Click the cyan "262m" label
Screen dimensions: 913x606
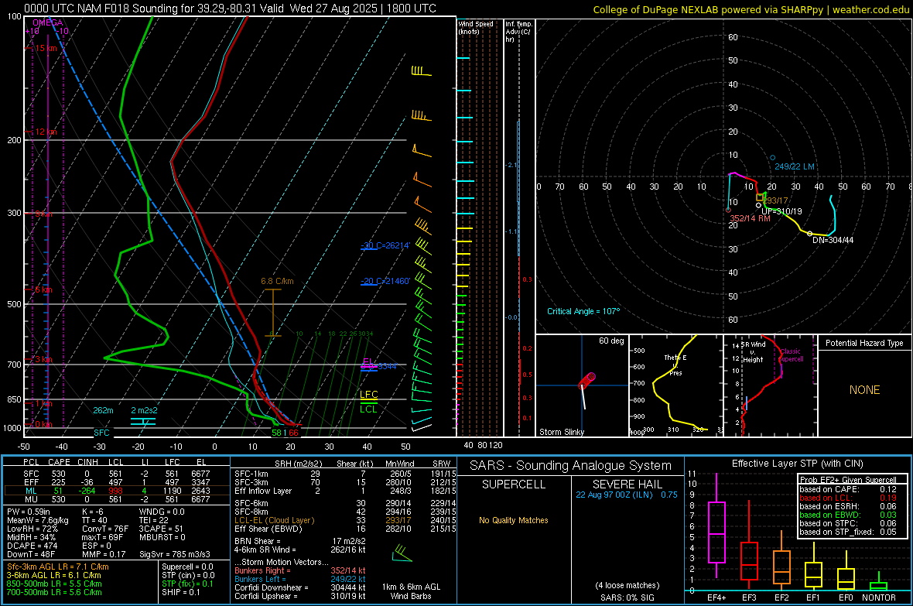(103, 410)
